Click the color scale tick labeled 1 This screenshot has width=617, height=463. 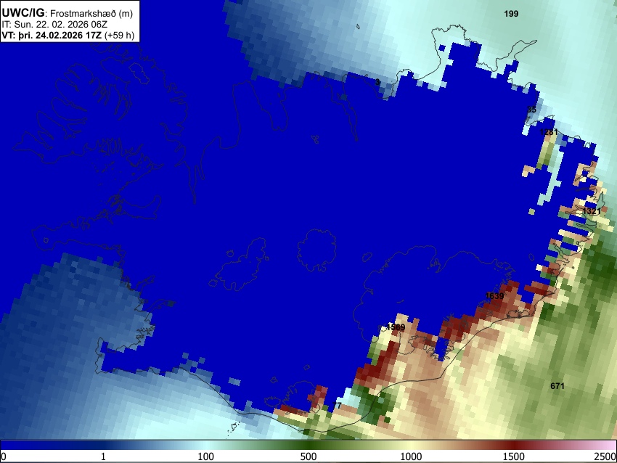point(103,456)
